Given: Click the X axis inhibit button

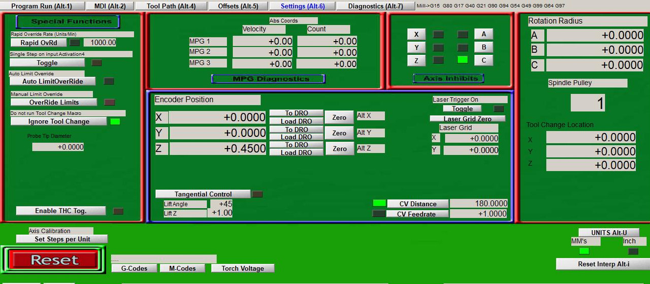Looking at the screenshot, I should coord(416,34).
